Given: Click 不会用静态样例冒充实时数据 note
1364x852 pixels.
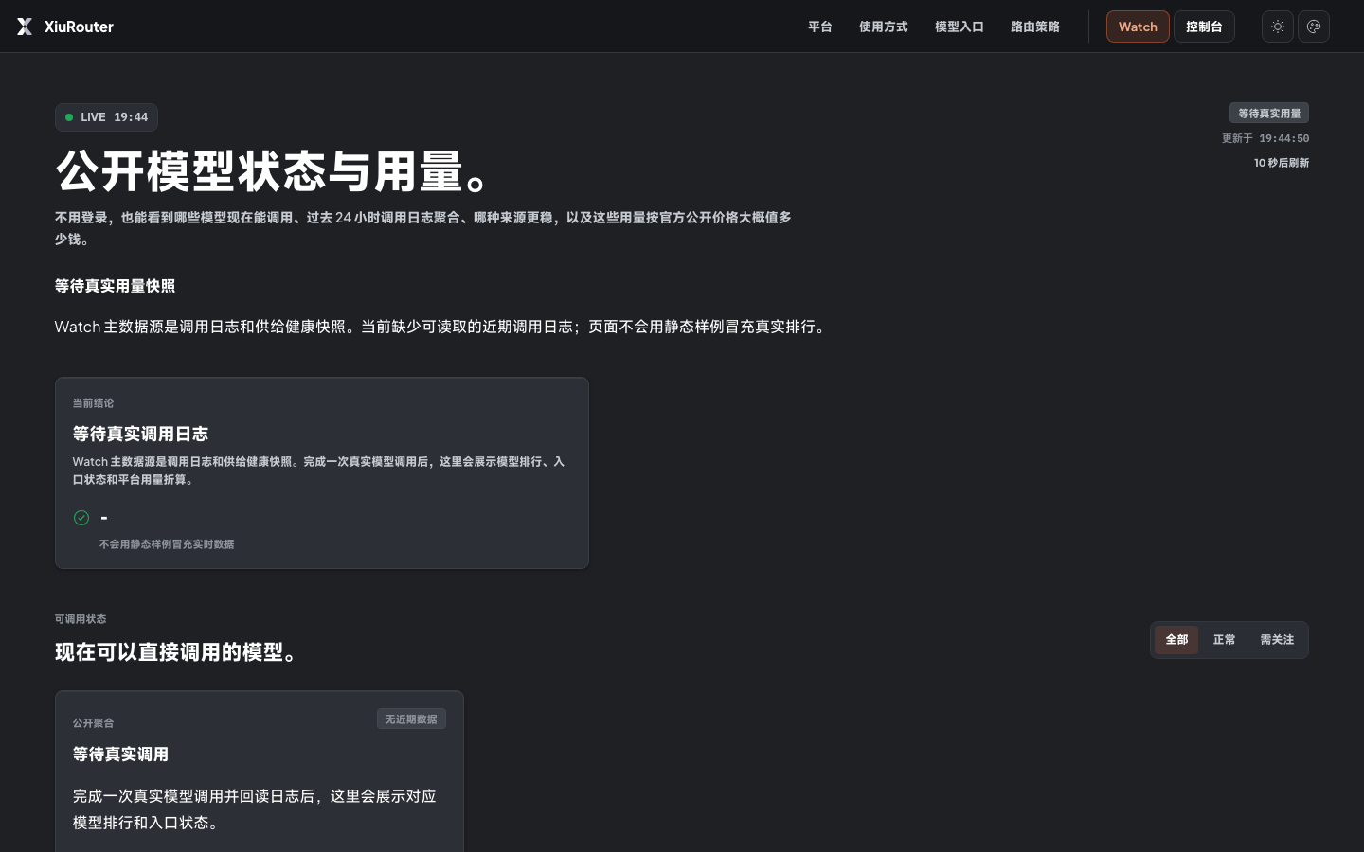Looking at the screenshot, I should 167,544.
